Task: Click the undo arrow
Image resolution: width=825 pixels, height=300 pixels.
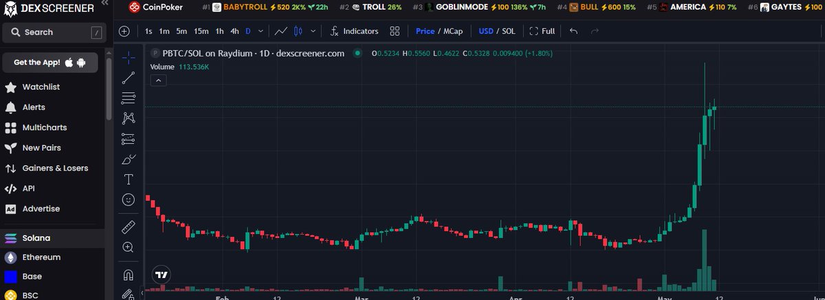Action: [x=574, y=31]
